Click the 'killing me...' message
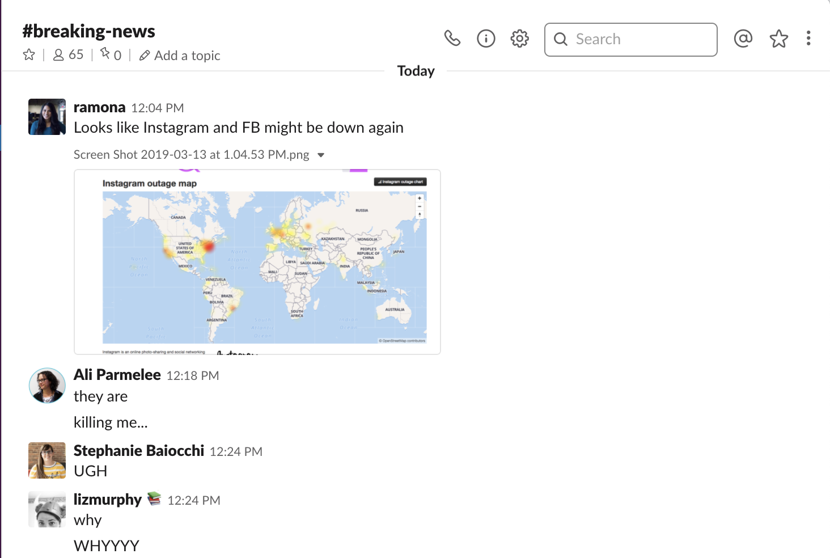830x558 pixels. click(111, 422)
